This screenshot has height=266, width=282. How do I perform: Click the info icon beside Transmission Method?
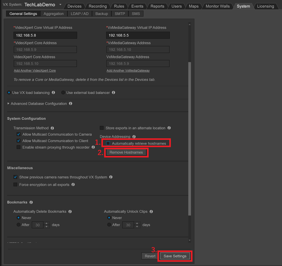coord(52,128)
